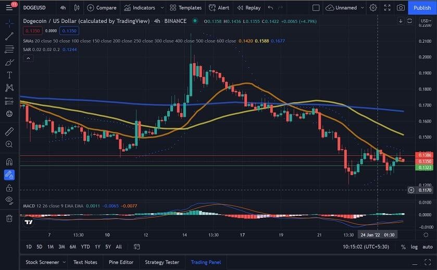Image resolution: width=437 pixels, height=270 pixels.
Task: Undo the last chart action
Action: point(270,7)
